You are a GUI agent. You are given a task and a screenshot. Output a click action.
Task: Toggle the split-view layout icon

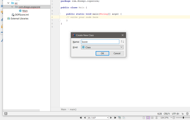pyautogui.click(x=156, y=118)
